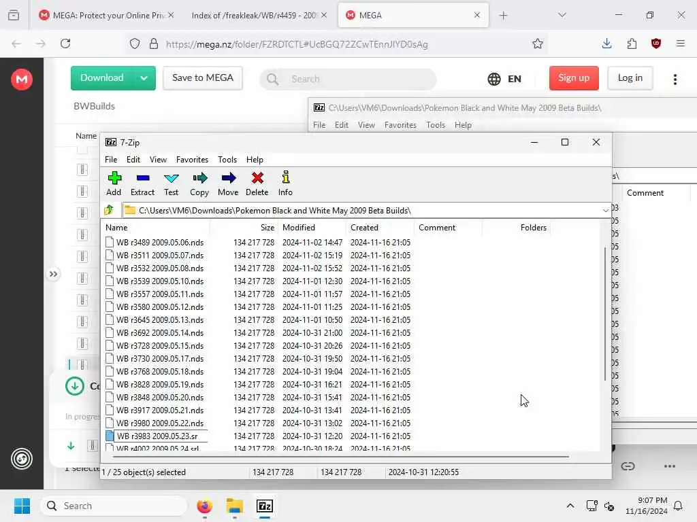The height and width of the screenshot is (522, 697).
Task: Click the uBlock Origin shield icon
Action: pos(656,43)
